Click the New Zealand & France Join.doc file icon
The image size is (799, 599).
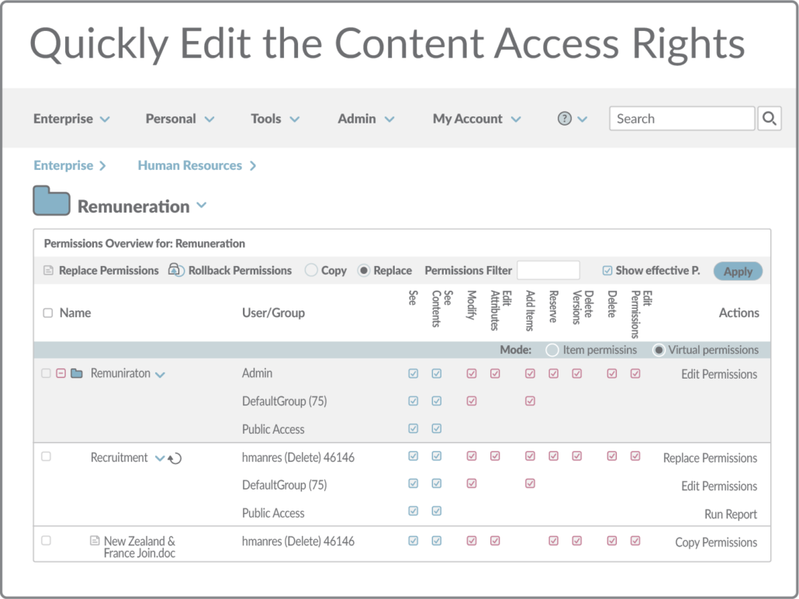95,541
